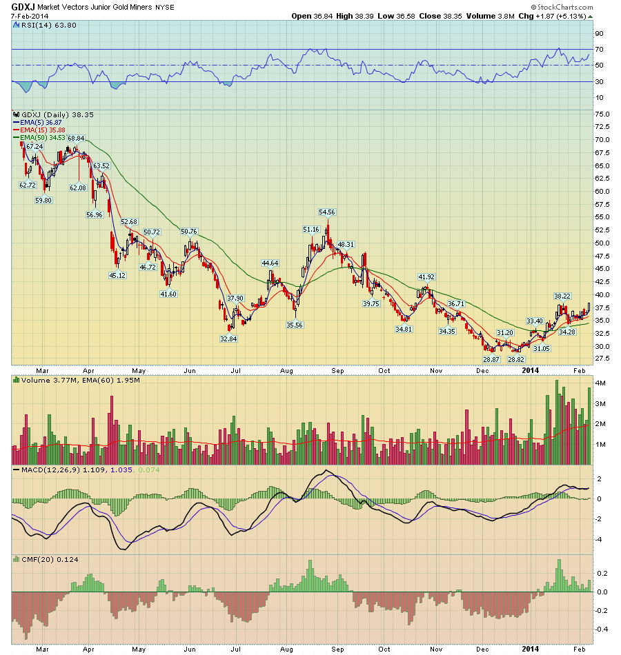This screenshot has height=655, width=621.
Task: Click the copyright StockCharts.com label
Action: (x=562, y=7)
